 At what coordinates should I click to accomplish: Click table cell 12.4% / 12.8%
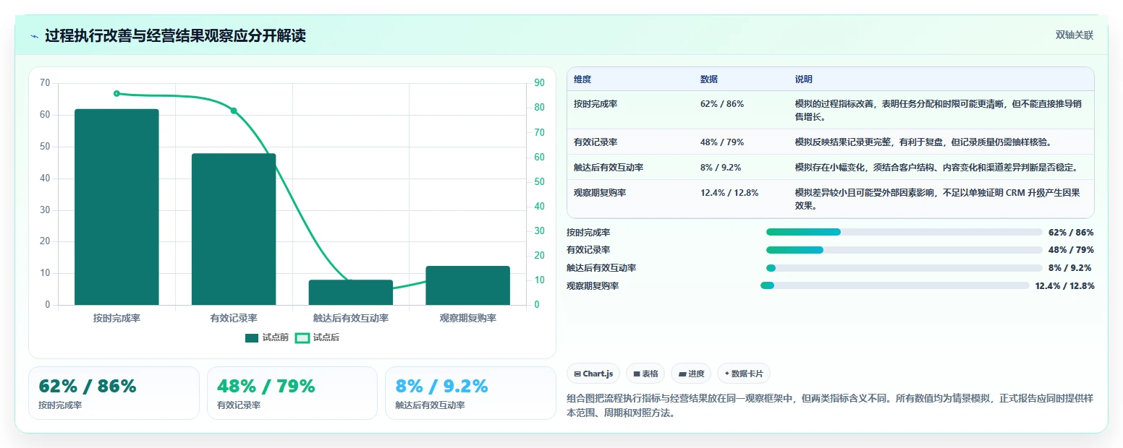click(x=729, y=193)
